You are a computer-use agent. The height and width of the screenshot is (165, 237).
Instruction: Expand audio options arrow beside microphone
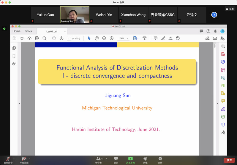tap(14, 159)
